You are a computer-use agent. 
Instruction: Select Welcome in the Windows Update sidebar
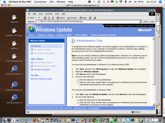(x=37, y=46)
